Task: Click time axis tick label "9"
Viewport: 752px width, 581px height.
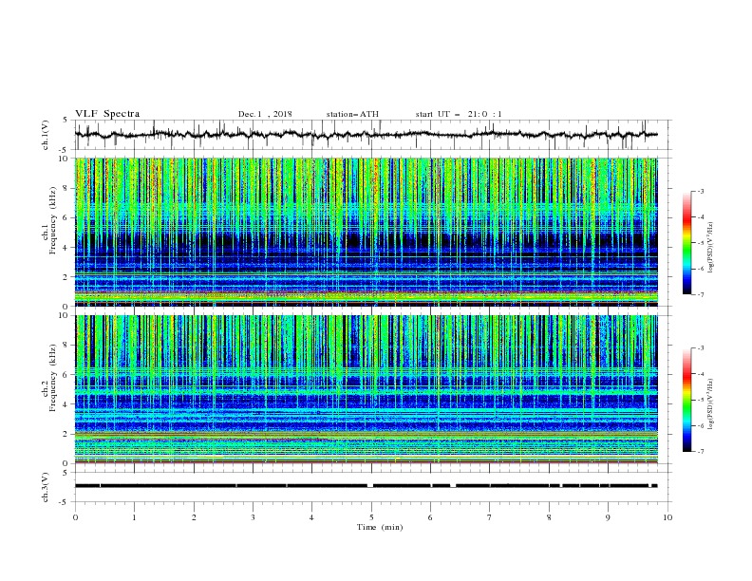Action: [x=608, y=517]
